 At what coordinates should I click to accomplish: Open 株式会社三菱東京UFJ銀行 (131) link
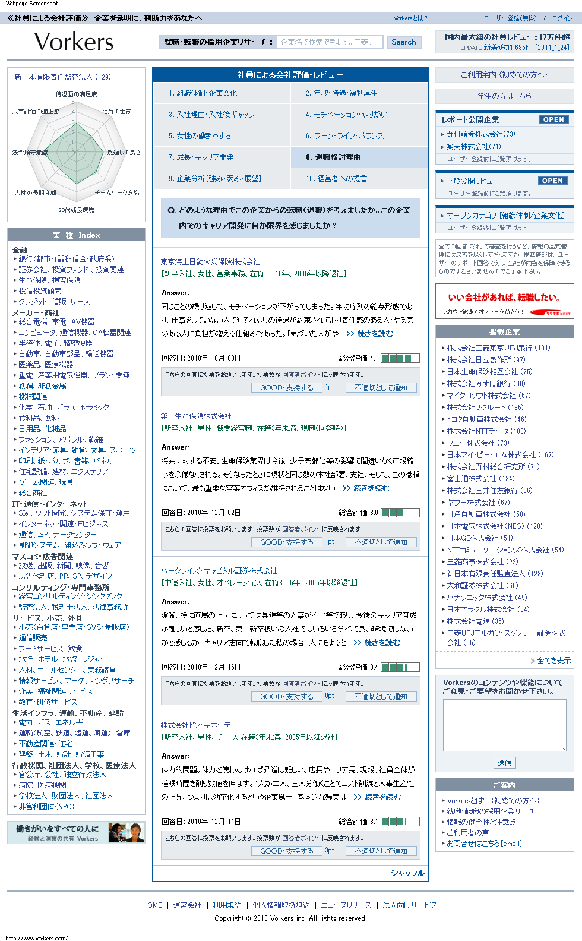pyautogui.click(x=498, y=348)
